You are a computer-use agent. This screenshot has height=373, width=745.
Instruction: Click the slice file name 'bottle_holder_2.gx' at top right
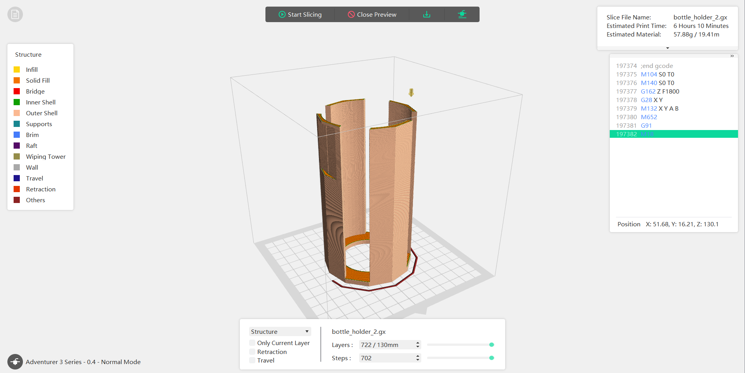(x=700, y=17)
